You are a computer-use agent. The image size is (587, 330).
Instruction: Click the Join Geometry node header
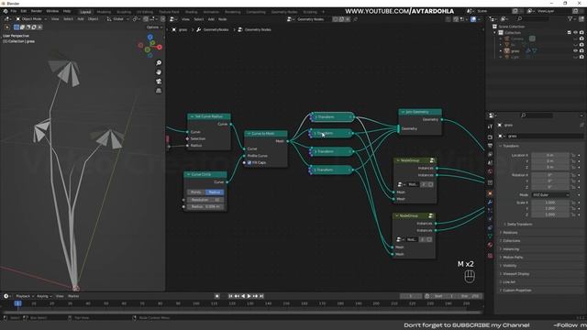[x=420, y=112]
